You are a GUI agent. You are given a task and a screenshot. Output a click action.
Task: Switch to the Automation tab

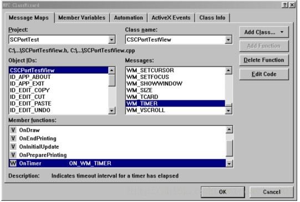[x=129, y=18]
